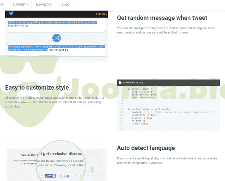The height and width of the screenshot is (181, 225).
Task: Go to the Blog page
Action: pyautogui.click(x=65, y=5)
